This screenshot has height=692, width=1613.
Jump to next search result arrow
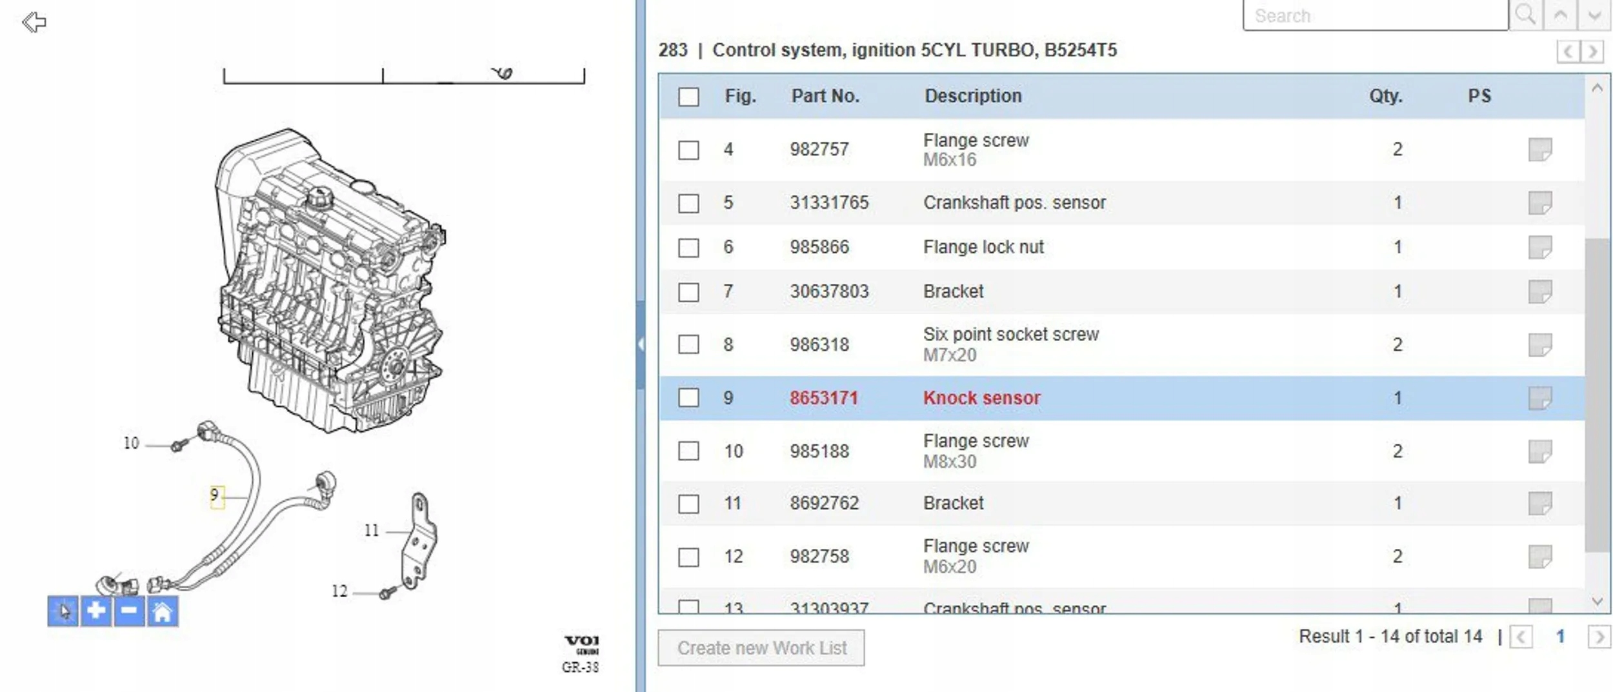(x=1594, y=14)
